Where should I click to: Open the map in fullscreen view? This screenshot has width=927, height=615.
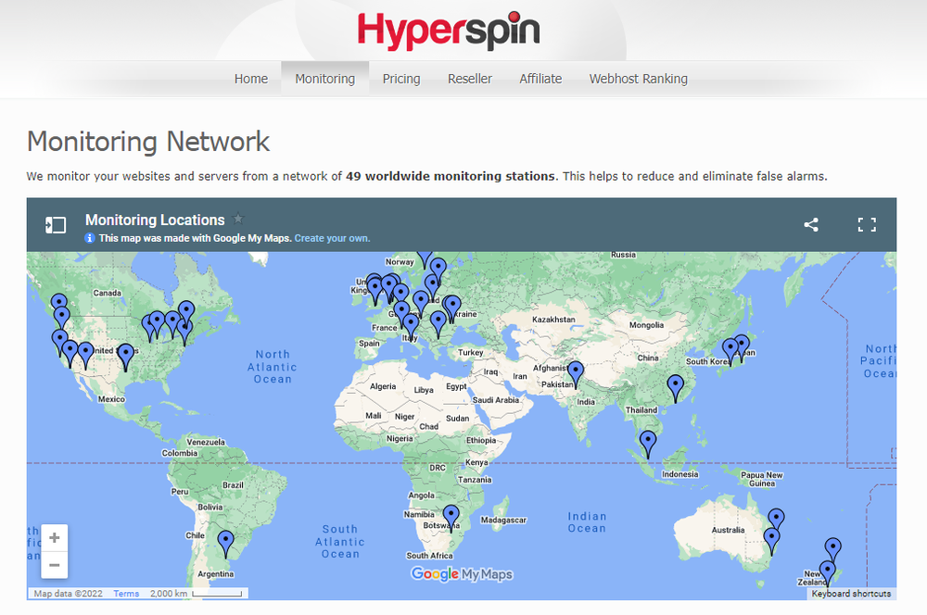[867, 224]
